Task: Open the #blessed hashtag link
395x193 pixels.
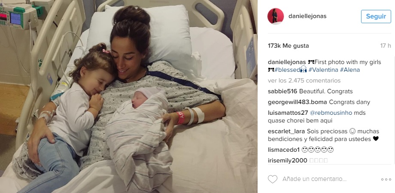Action: tap(287, 70)
